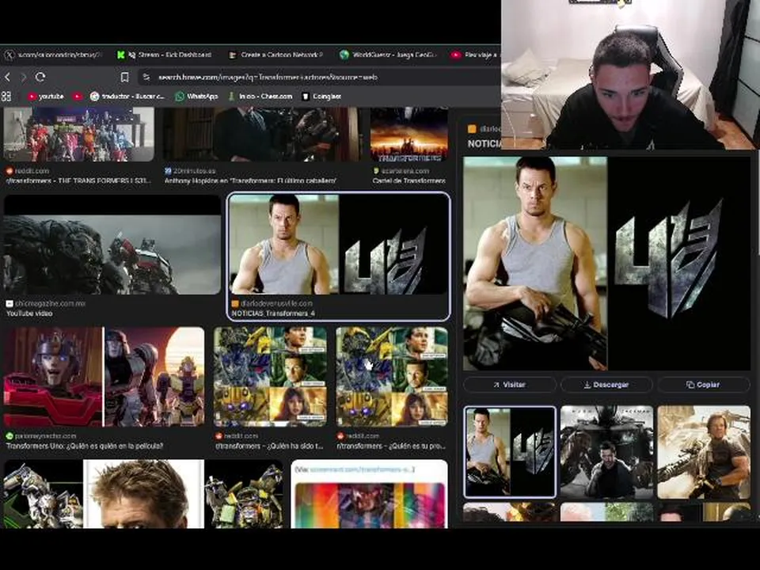This screenshot has height=570, width=760.
Task: Reload the current search page
Action: tap(40, 77)
